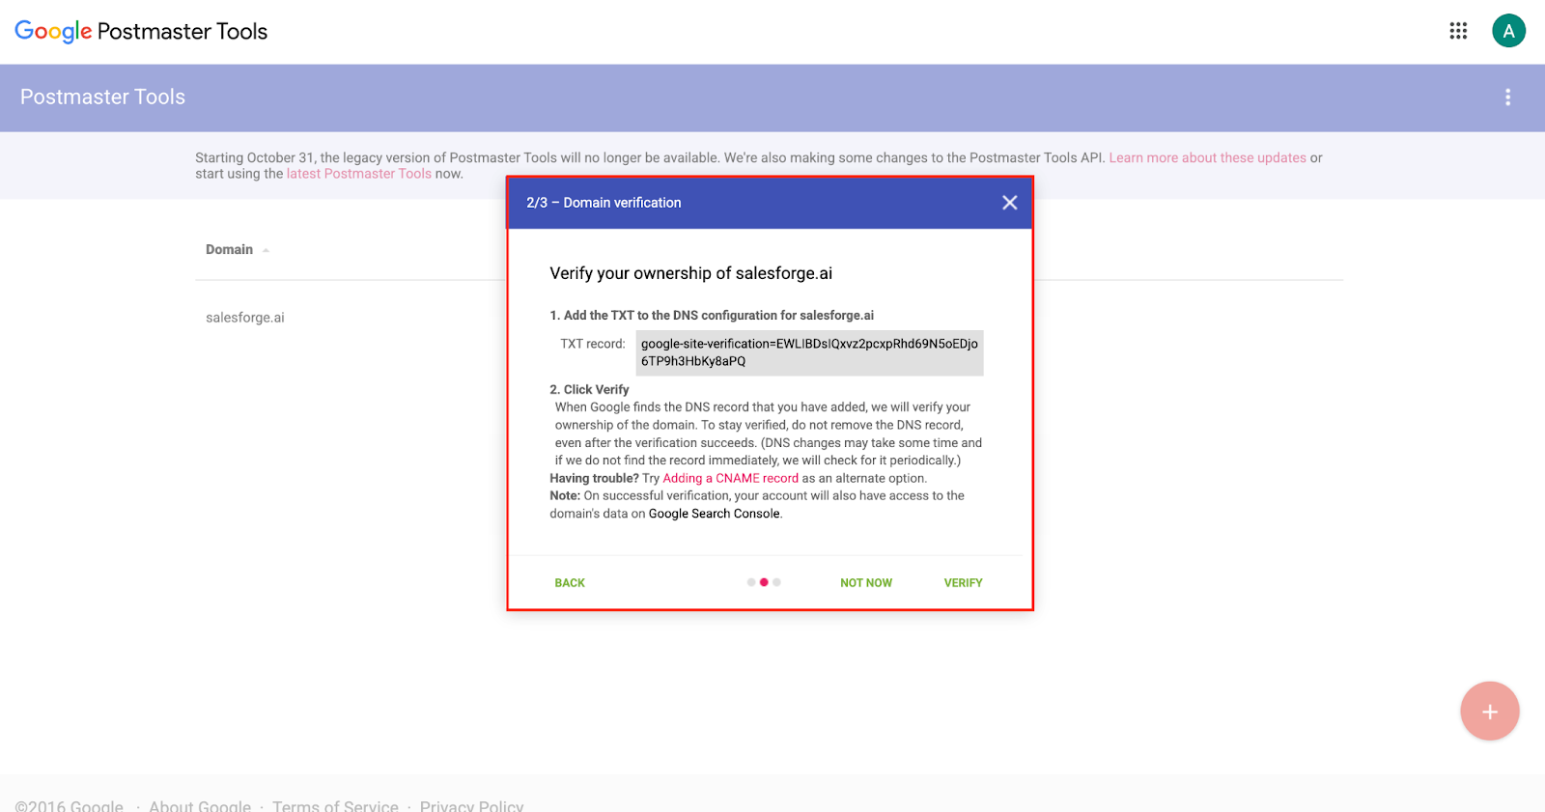This screenshot has width=1545, height=812.
Task: Open the Terms of Service footer link
Action: 335,806
